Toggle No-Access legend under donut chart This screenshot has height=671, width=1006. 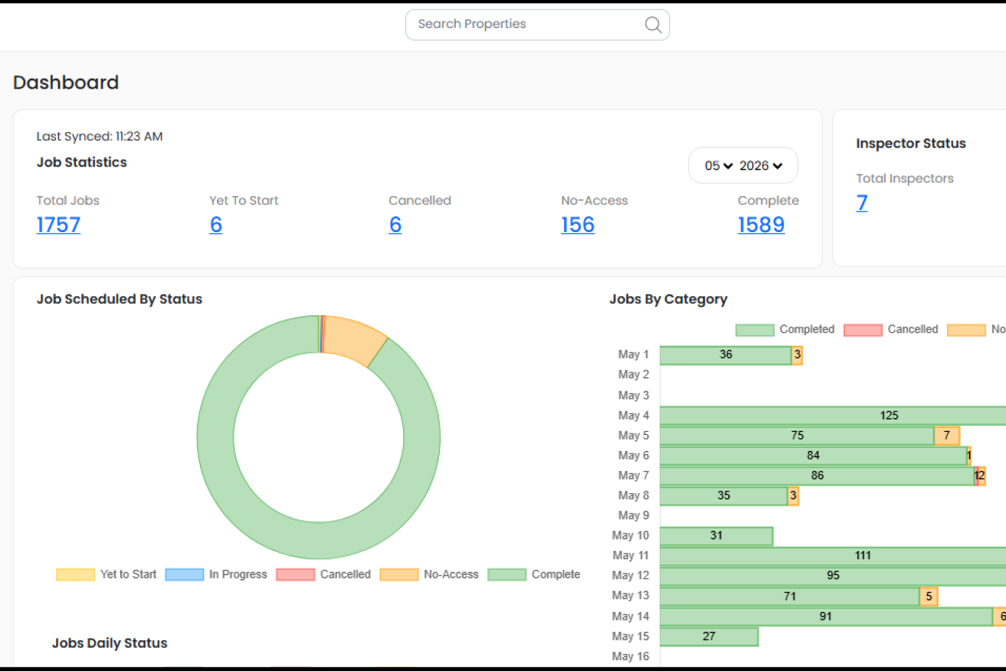[x=429, y=574]
